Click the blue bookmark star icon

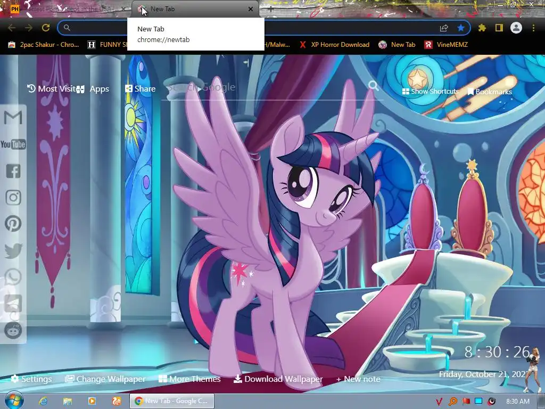461,28
